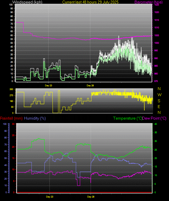Click the Rainfall (mm) legend label
Image resolution: width=169 pixels, height=201 pixels.
pos(11,118)
